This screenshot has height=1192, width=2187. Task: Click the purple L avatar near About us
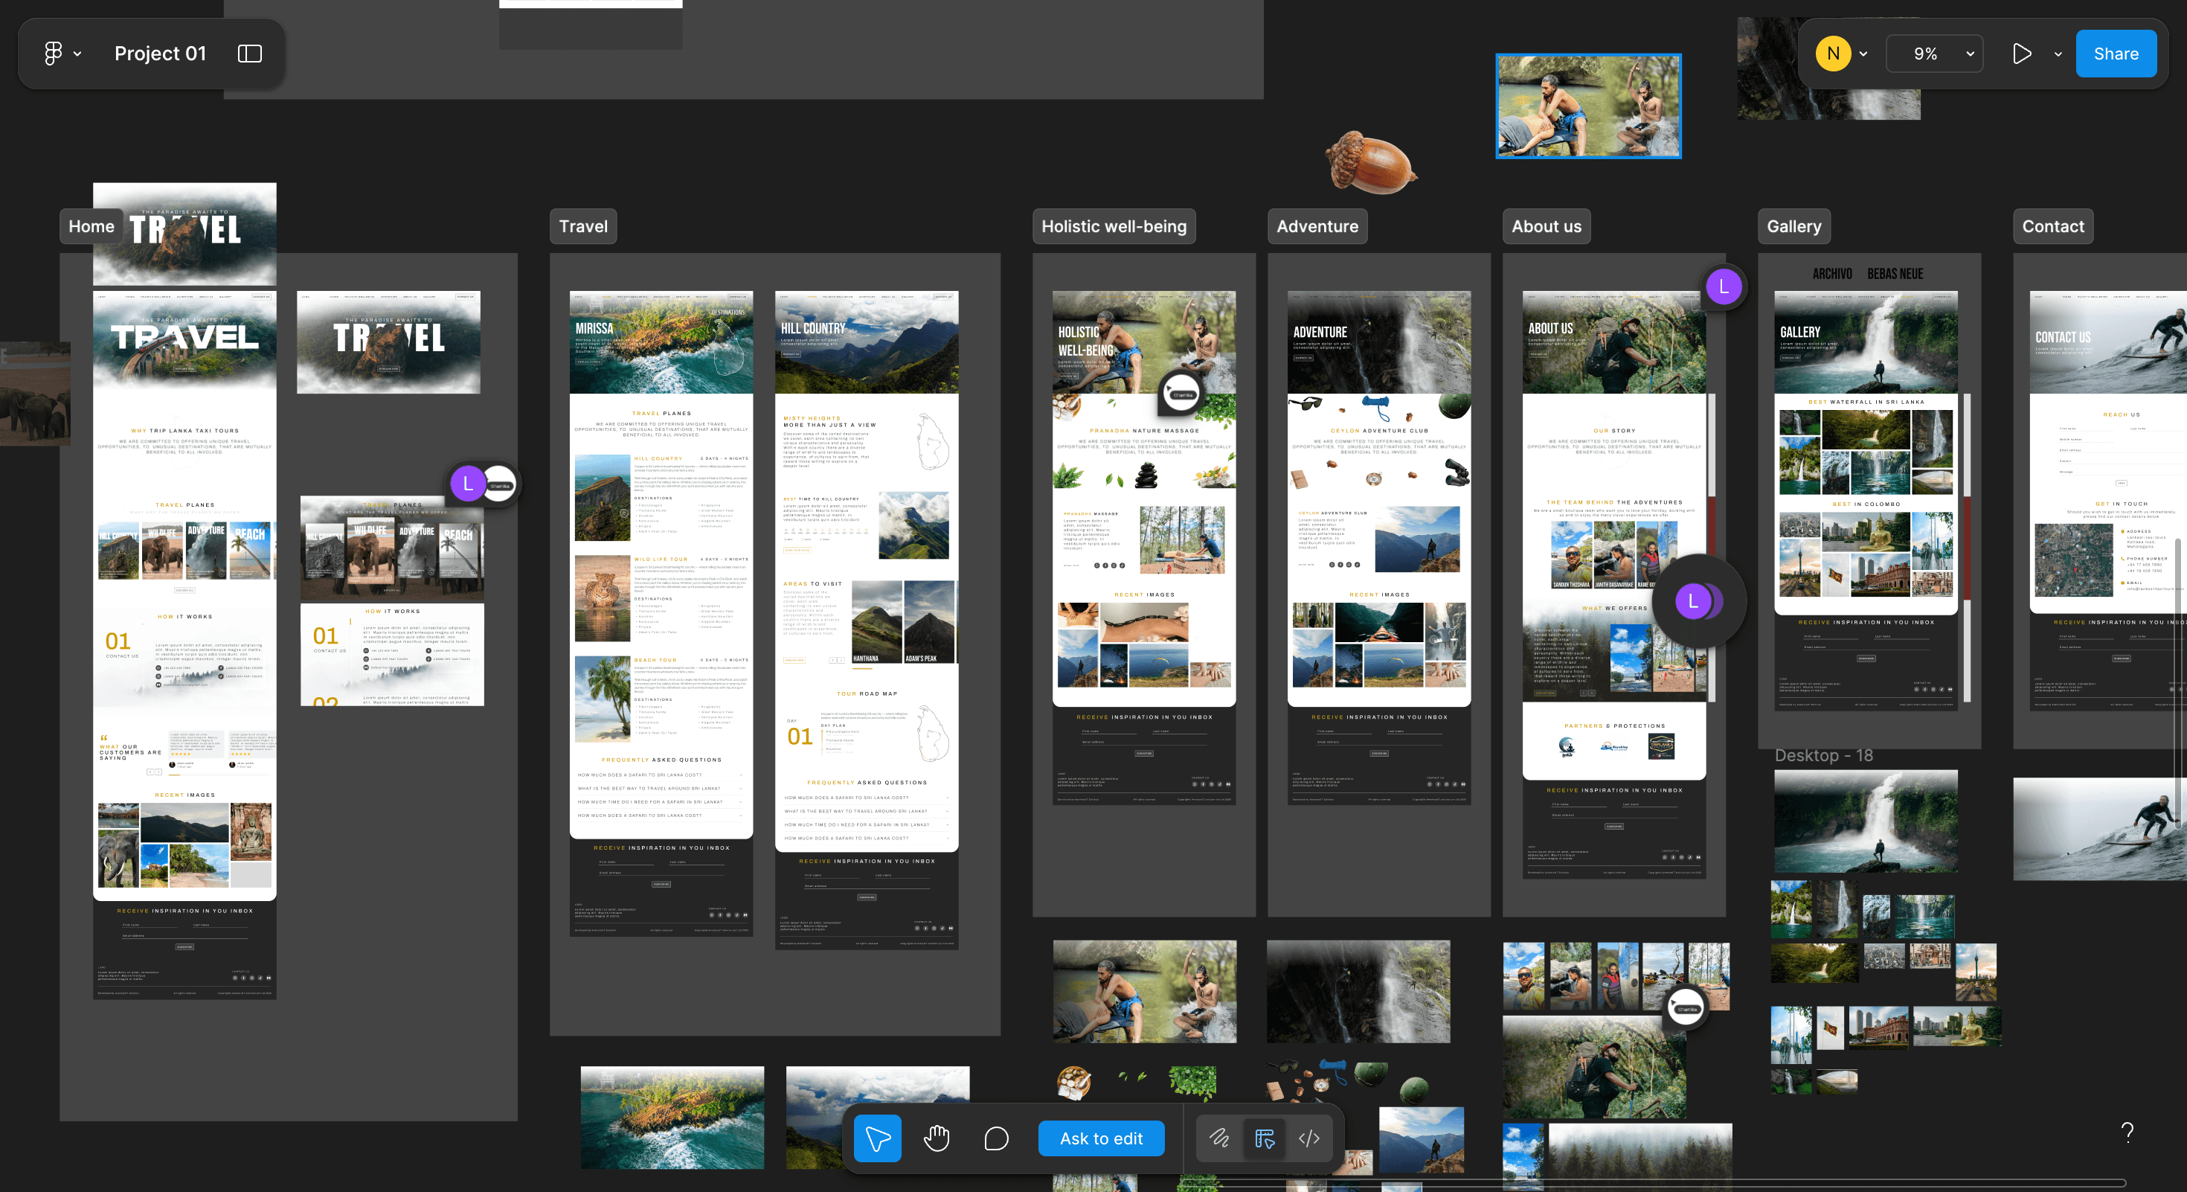[1724, 287]
